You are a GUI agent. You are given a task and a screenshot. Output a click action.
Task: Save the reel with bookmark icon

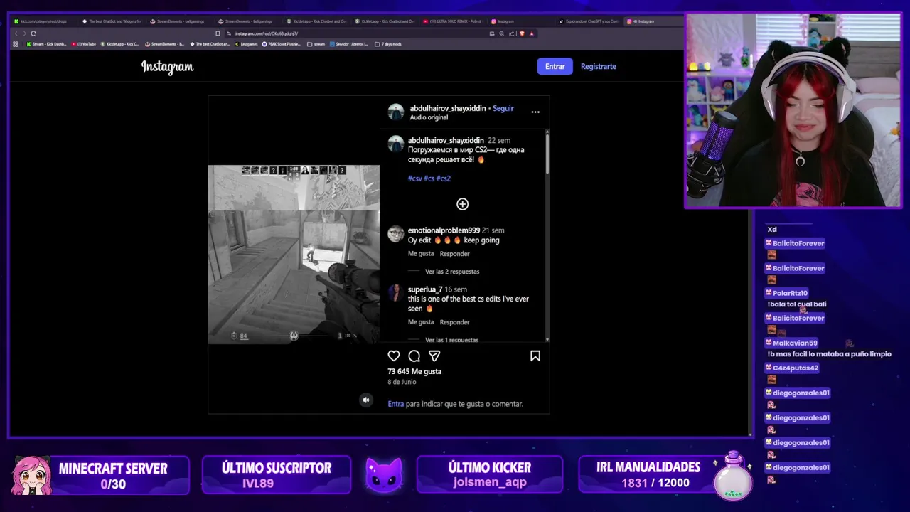click(535, 356)
